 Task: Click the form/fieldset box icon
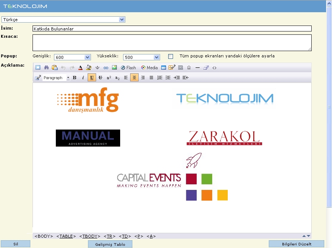tap(181, 68)
